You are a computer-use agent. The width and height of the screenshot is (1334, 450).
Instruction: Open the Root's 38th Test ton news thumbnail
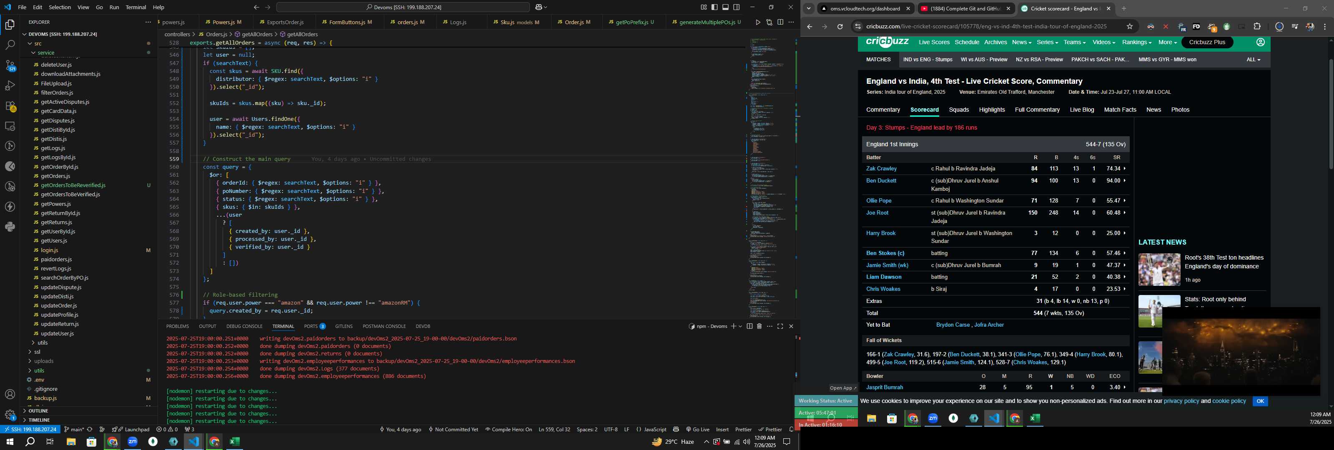(x=1159, y=269)
